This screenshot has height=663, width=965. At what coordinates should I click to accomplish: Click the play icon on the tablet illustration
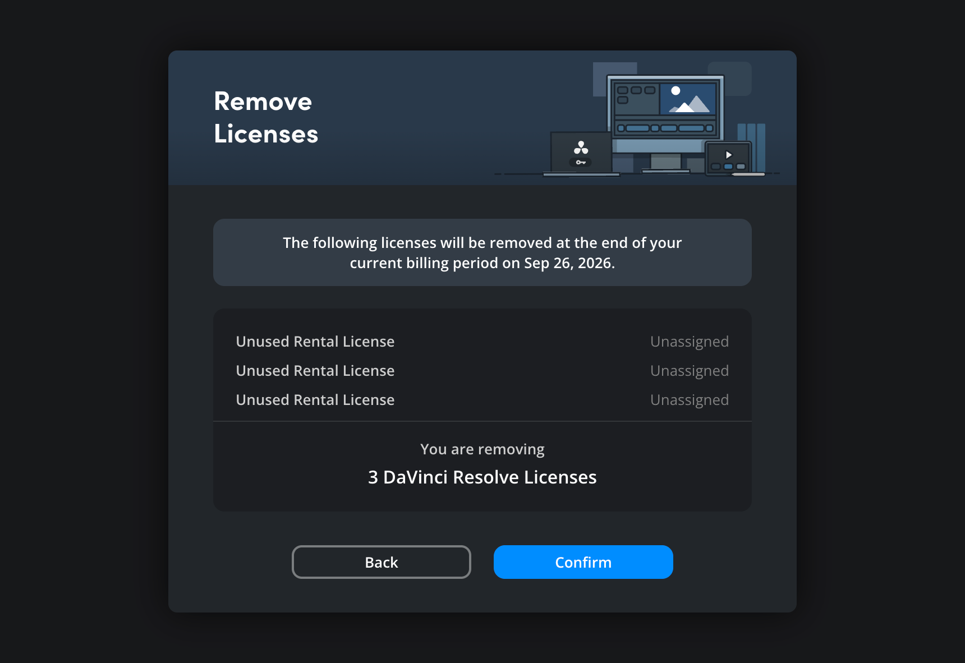click(728, 155)
